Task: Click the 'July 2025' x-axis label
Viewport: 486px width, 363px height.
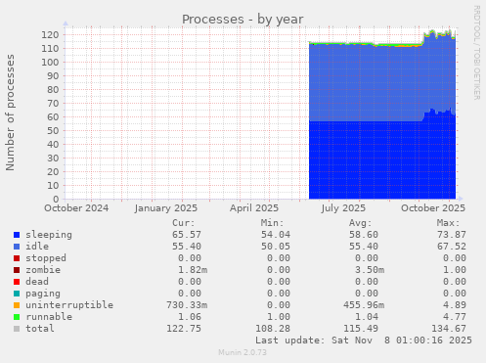Action: 343,208
